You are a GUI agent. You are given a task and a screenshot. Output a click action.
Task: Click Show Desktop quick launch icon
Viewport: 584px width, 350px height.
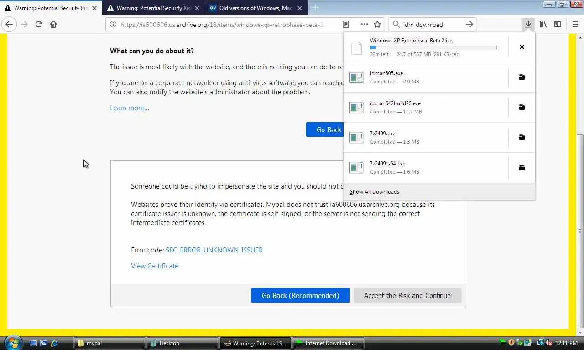click(x=33, y=343)
